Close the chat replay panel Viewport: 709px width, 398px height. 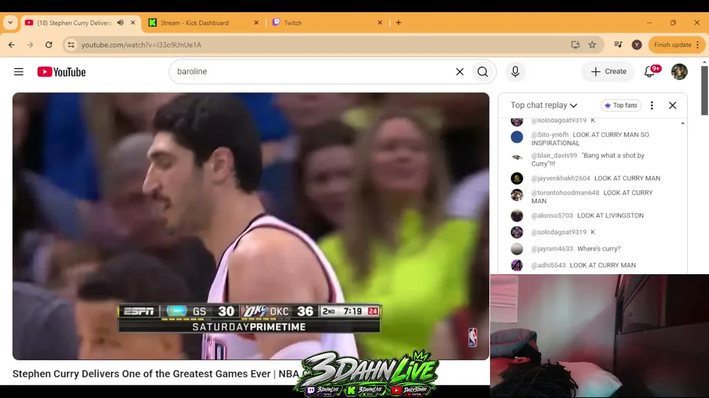pyautogui.click(x=672, y=105)
